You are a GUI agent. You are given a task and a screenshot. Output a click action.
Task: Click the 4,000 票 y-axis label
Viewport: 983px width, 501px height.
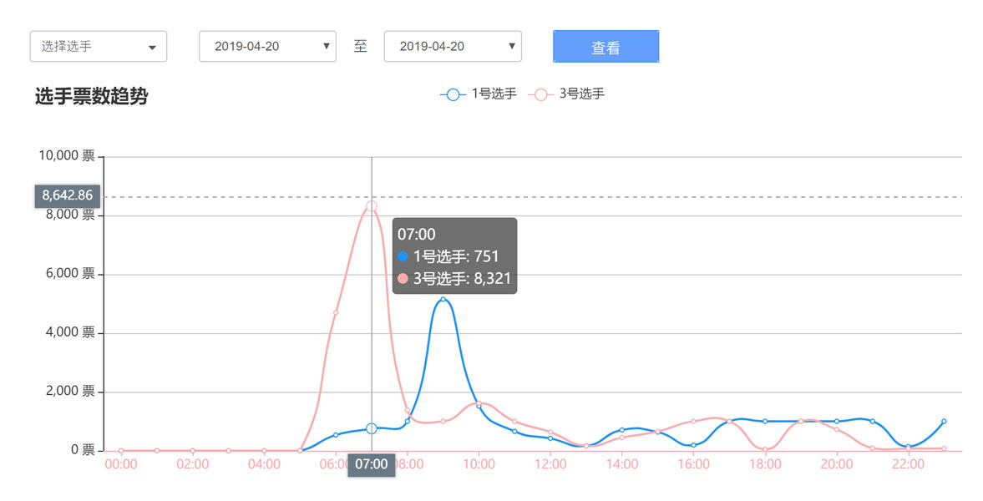click(70, 332)
